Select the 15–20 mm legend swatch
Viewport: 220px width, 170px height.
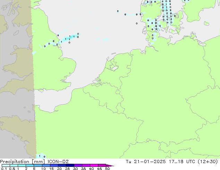54,165
